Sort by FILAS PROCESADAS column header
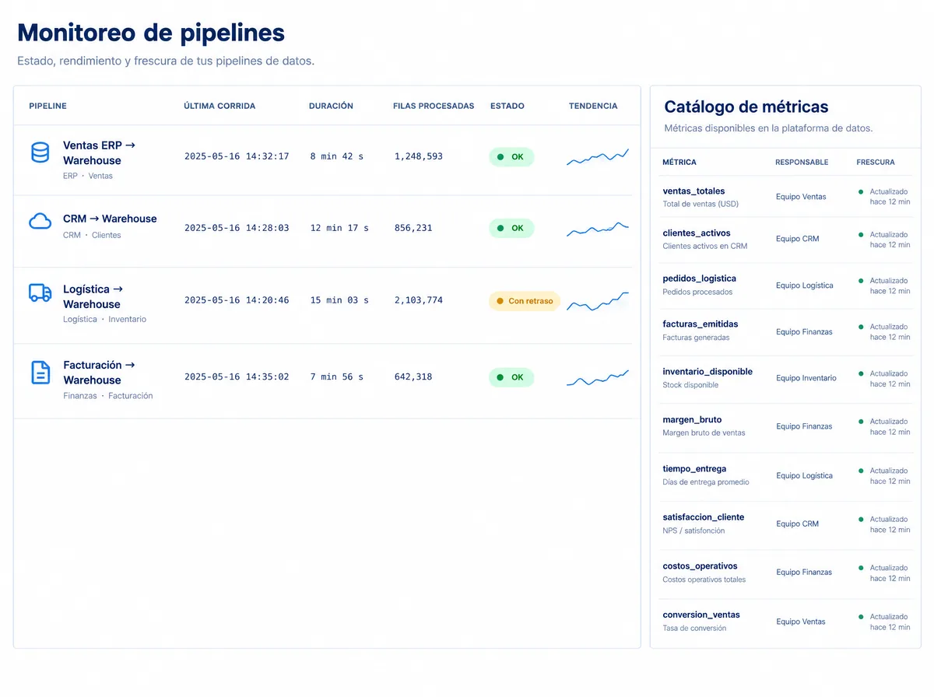The height and width of the screenshot is (697, 934). tap(434, 106)
